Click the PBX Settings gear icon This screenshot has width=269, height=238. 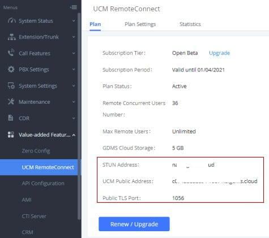coord(11,69)
